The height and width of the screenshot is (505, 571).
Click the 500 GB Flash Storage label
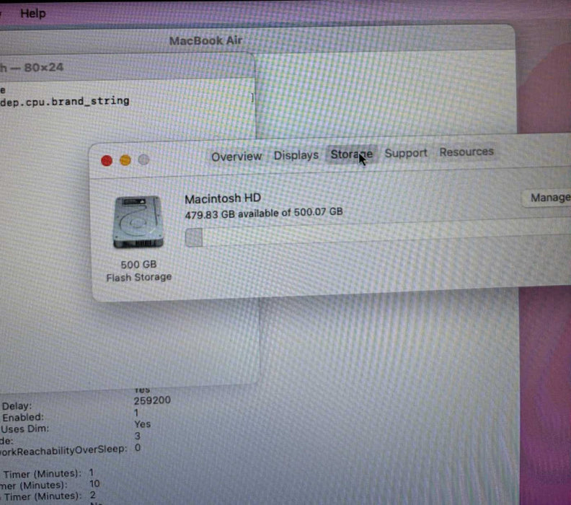(x=138, y=271)
